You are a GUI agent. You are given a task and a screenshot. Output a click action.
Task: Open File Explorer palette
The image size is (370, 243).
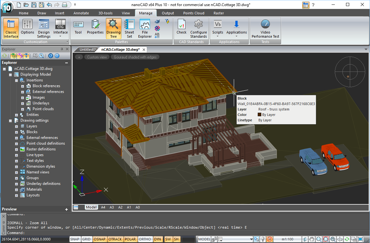pyautogui.click(x=145, y=28)
